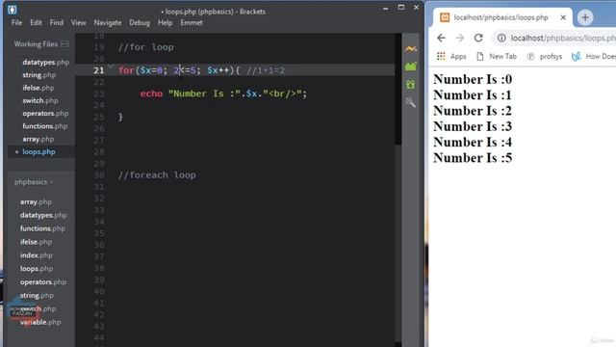
Task: Click the tools icon in Brackets right toolbar
Action: [x=411, y=102]
